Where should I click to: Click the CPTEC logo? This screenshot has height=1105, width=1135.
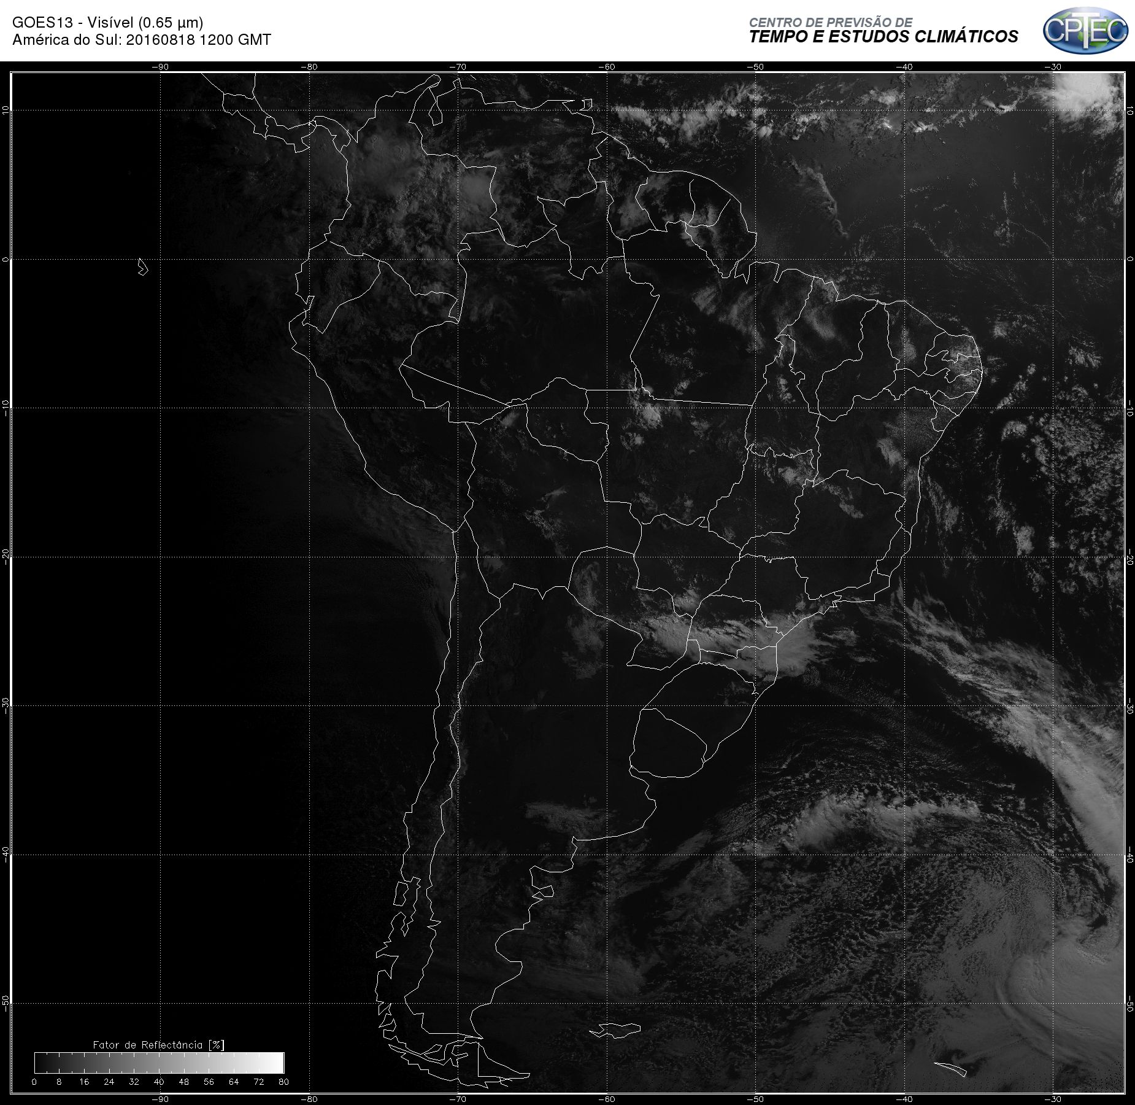click(1085, 30)
